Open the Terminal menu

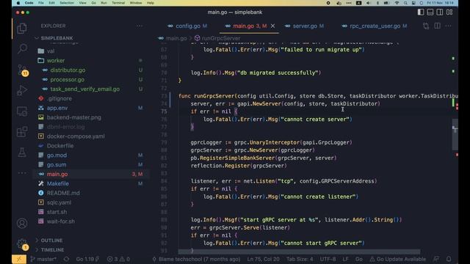(x=118, y=3)
